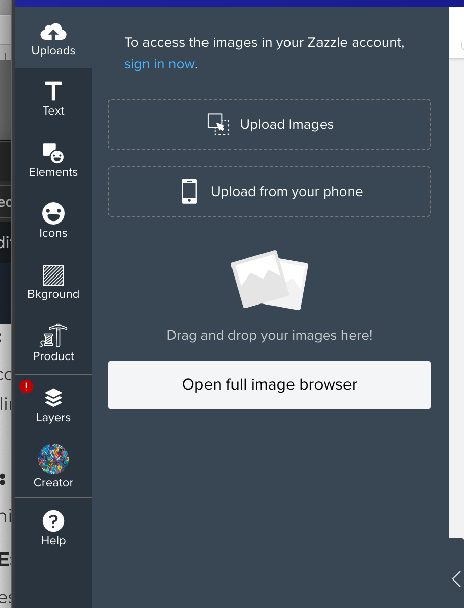Collapse the side panel with left chevron

click(x=456, y=579)
